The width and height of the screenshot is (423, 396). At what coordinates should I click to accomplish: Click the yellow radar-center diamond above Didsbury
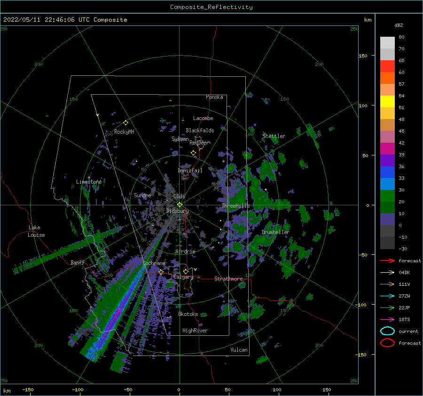180,205
